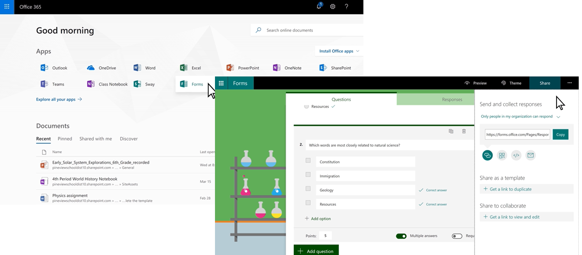Select the Resources radio option in question 1
This screenshot has height=255, width=582.
coord(306,106)
